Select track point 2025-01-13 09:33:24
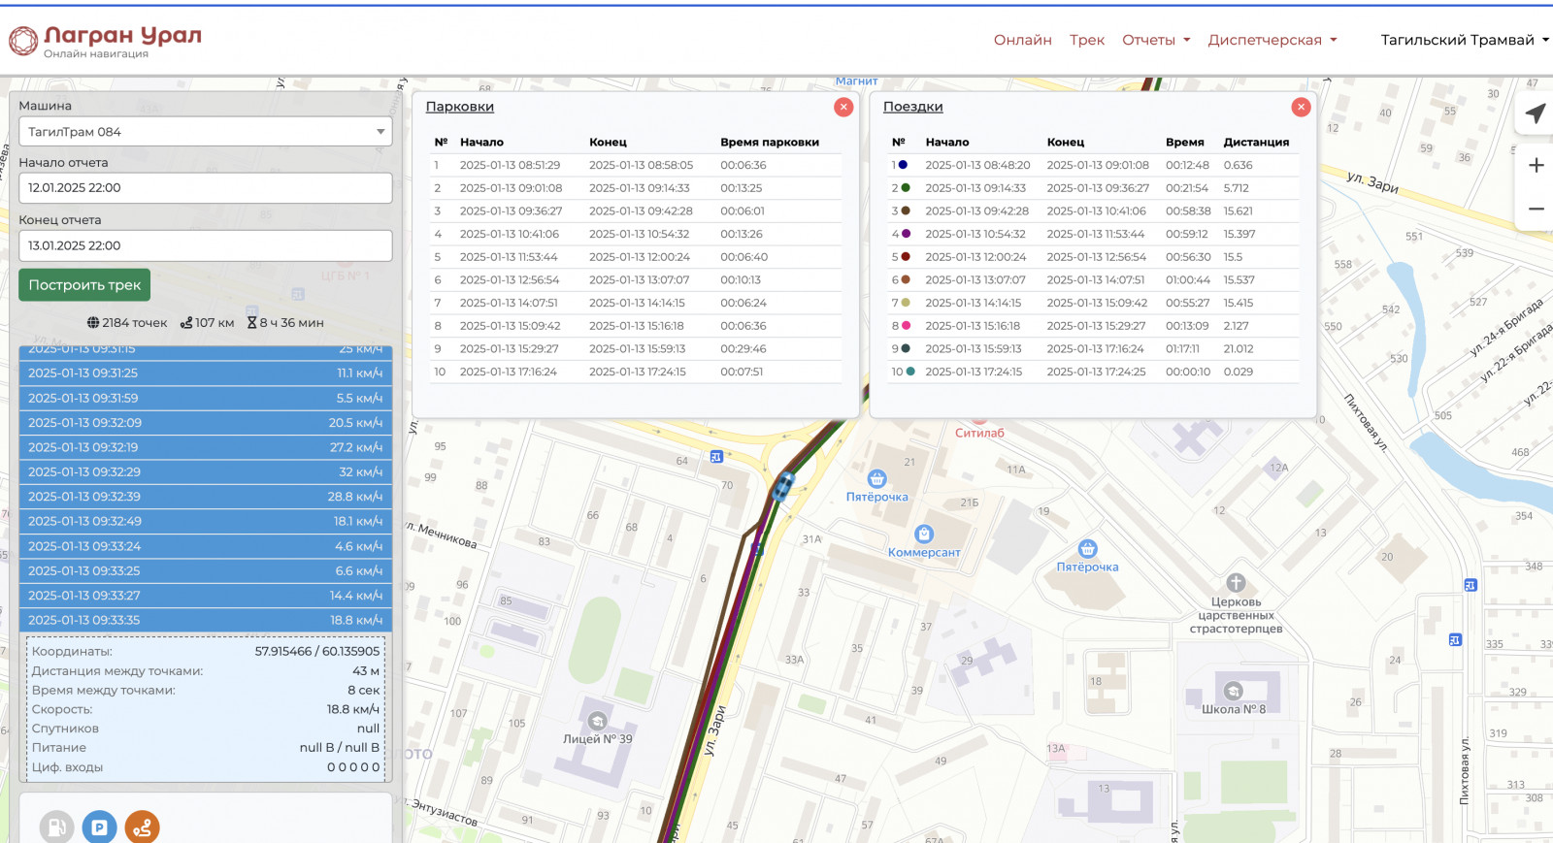 coord(206,546)
